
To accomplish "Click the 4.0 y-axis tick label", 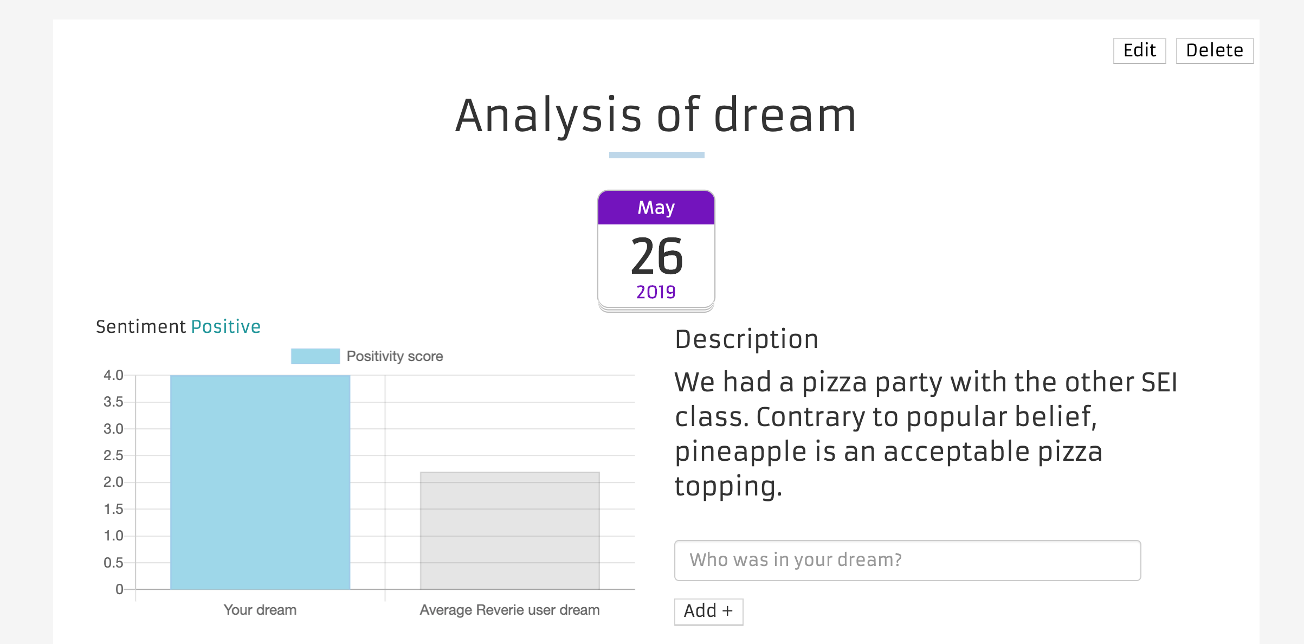I will [x=113, y=375].
